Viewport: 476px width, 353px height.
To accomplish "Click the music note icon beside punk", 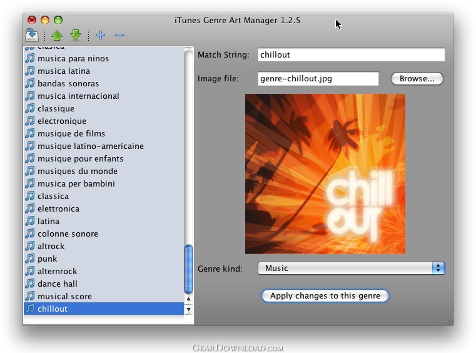I will click(30, 258).
